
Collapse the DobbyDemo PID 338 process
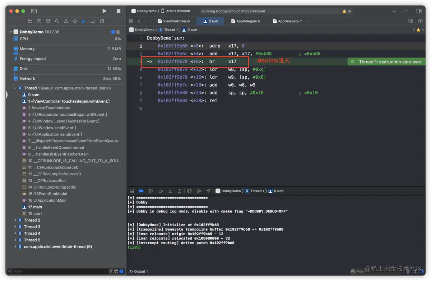(x=10, y=32)
